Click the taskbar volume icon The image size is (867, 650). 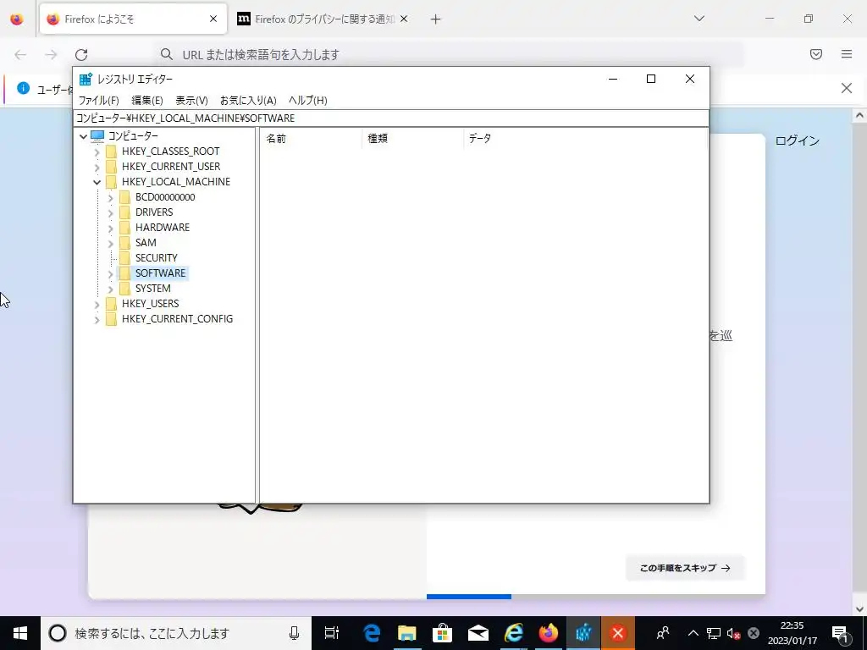tap(734, 633)
